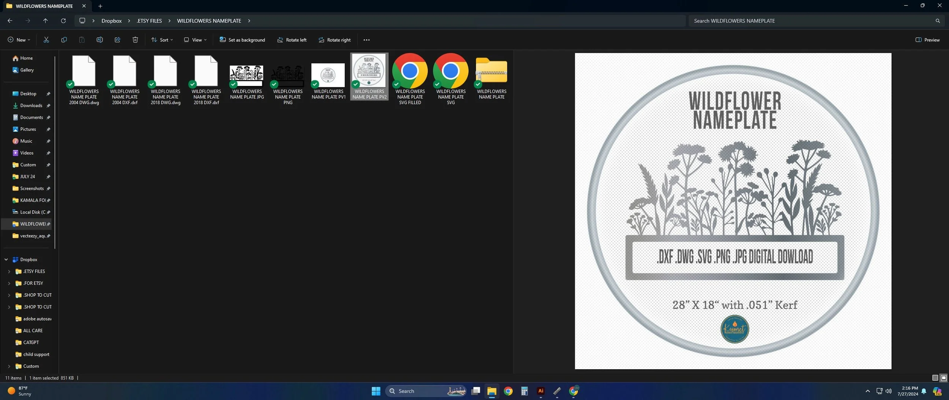Expand the .ETSY FILES tree node
The height and width of the screenshot is (400, 949).
[9, 271]
